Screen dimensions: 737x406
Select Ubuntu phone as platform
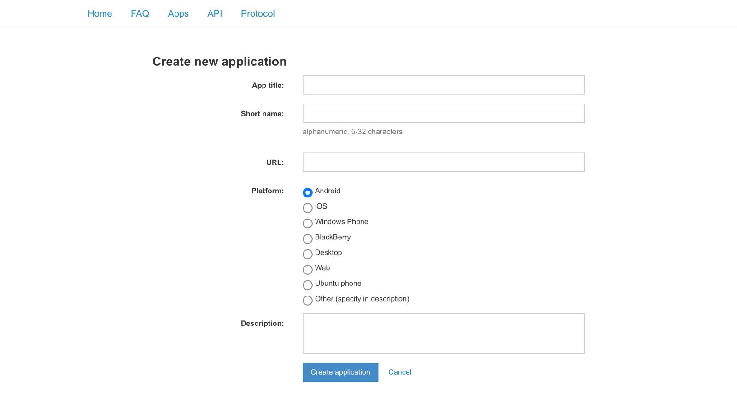click(x=308, y=285)
